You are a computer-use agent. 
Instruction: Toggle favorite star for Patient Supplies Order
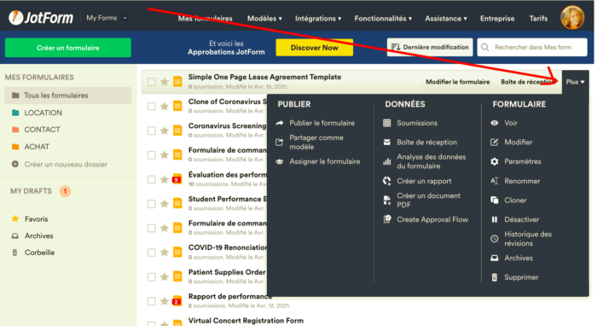tap(164, 277)
